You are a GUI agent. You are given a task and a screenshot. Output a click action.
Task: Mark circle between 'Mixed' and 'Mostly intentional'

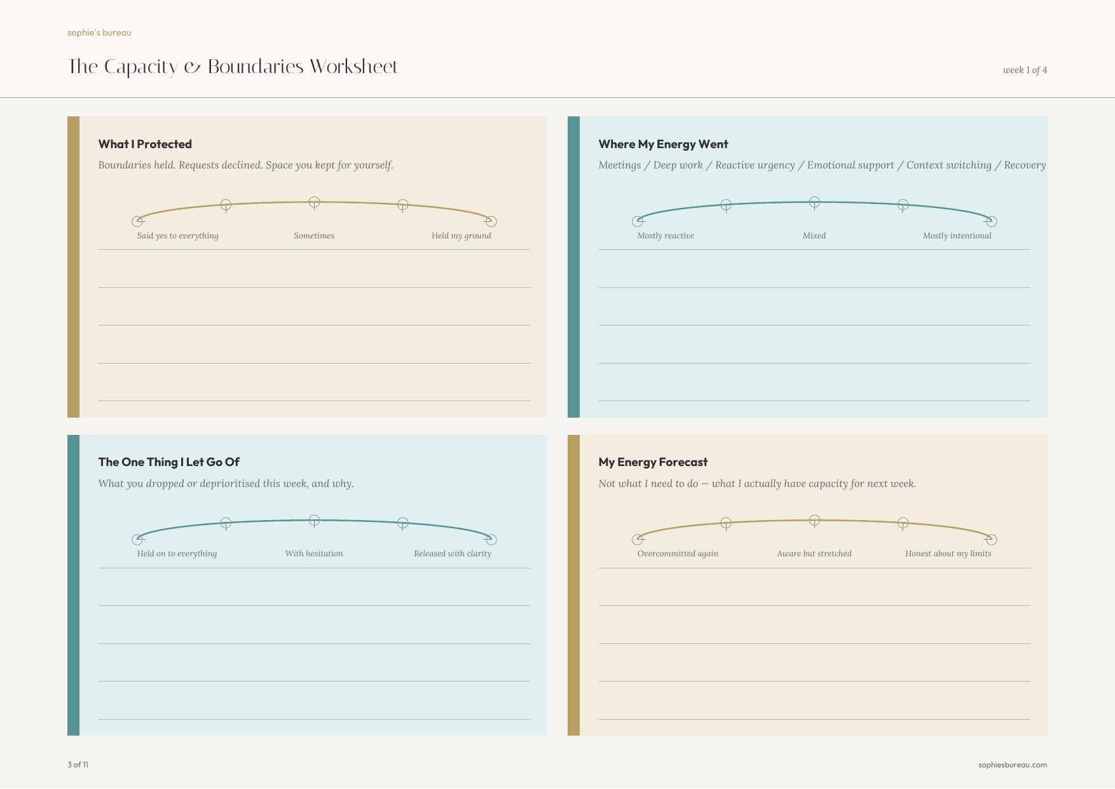[903, 205]
